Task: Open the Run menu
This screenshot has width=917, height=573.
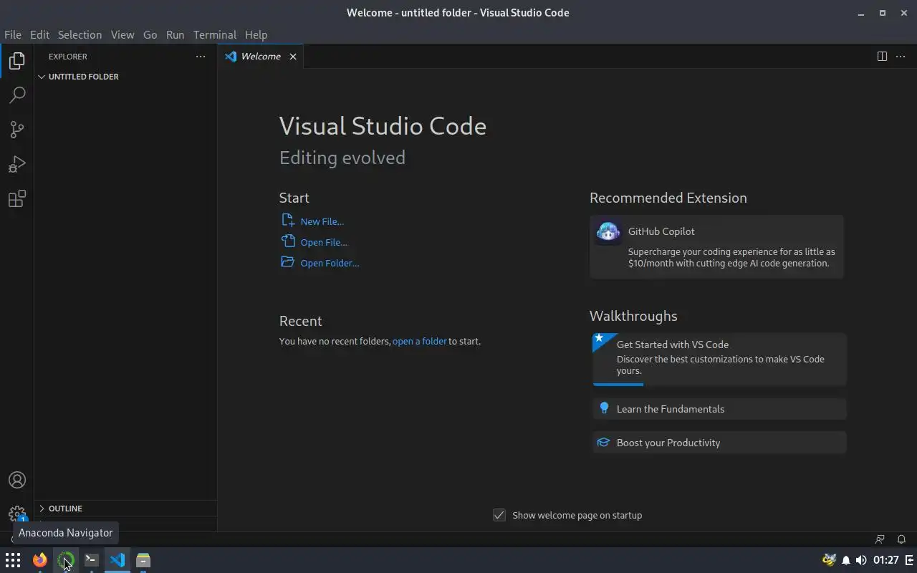Action: point(175,34)
